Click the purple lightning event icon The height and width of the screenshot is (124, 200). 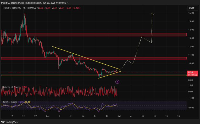[117, 82]
